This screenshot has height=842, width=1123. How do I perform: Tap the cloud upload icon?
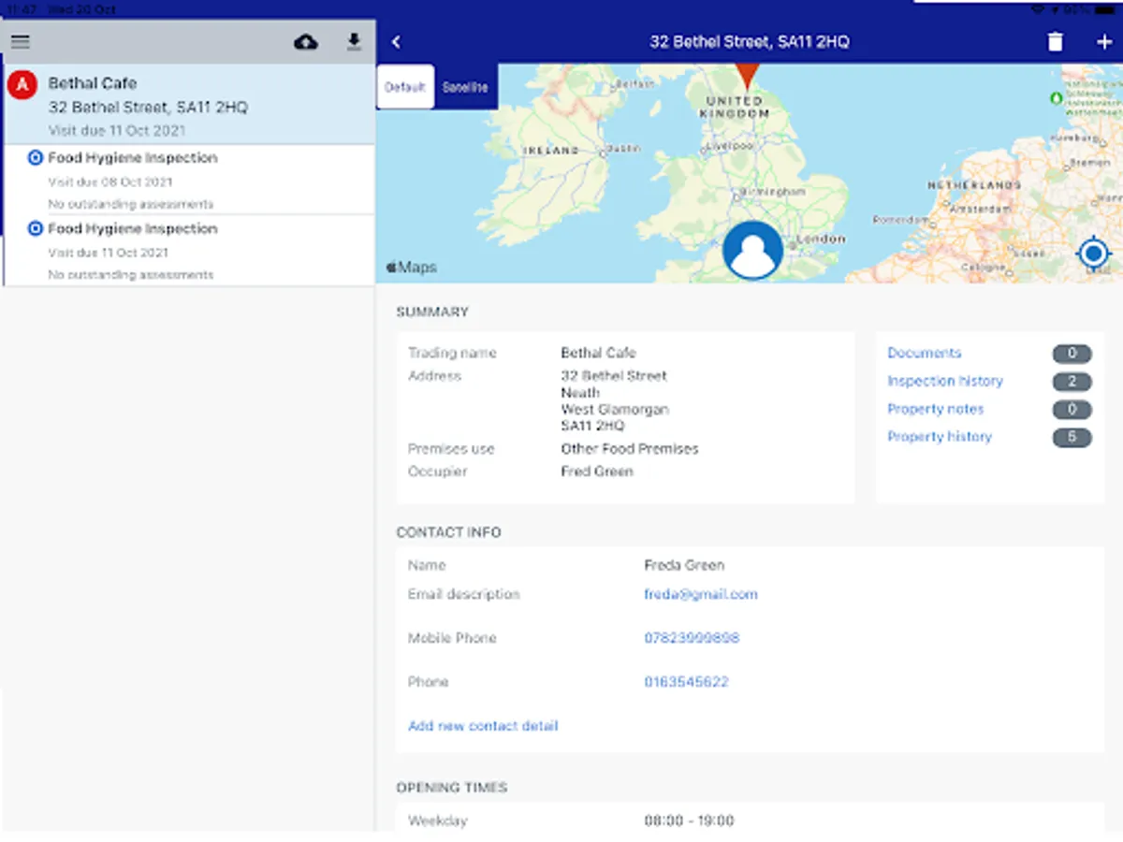pyautogui.click(x=306, y=42)
